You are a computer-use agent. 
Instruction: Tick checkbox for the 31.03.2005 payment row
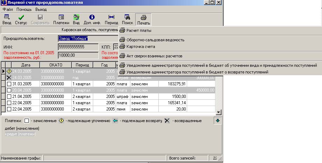9,84
